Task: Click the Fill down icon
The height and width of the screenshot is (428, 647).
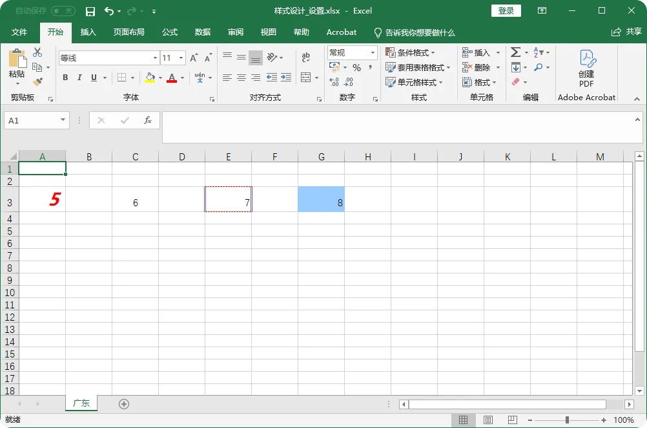Action: click(516, 67)
